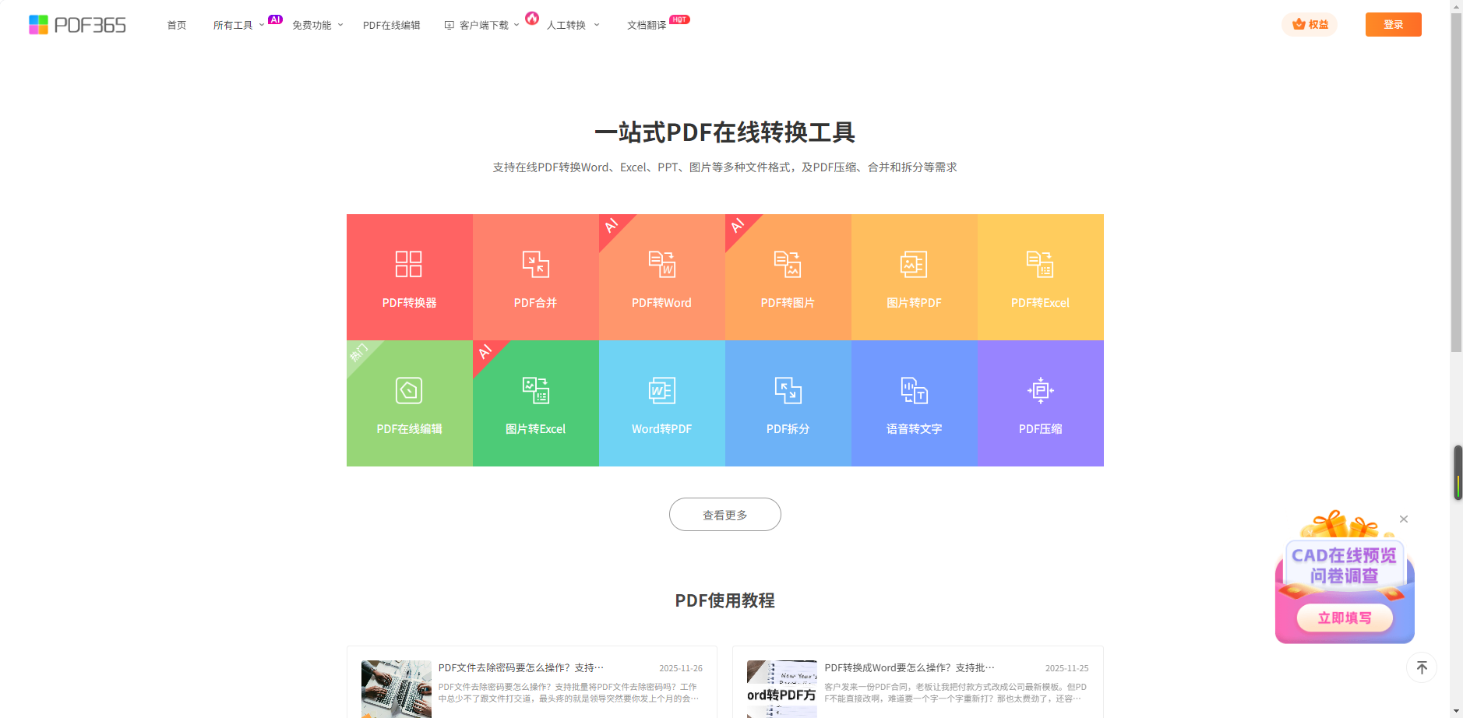This screenshot has height=718, width=1463.
Task: Select the 语音转文字 icon
Action: click(x=914, y=390)
